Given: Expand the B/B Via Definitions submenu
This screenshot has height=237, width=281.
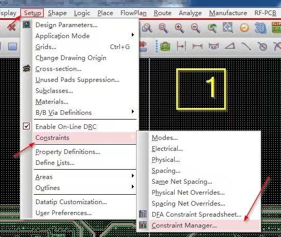Looking at the screenshot, I should [x=132, y=112].
